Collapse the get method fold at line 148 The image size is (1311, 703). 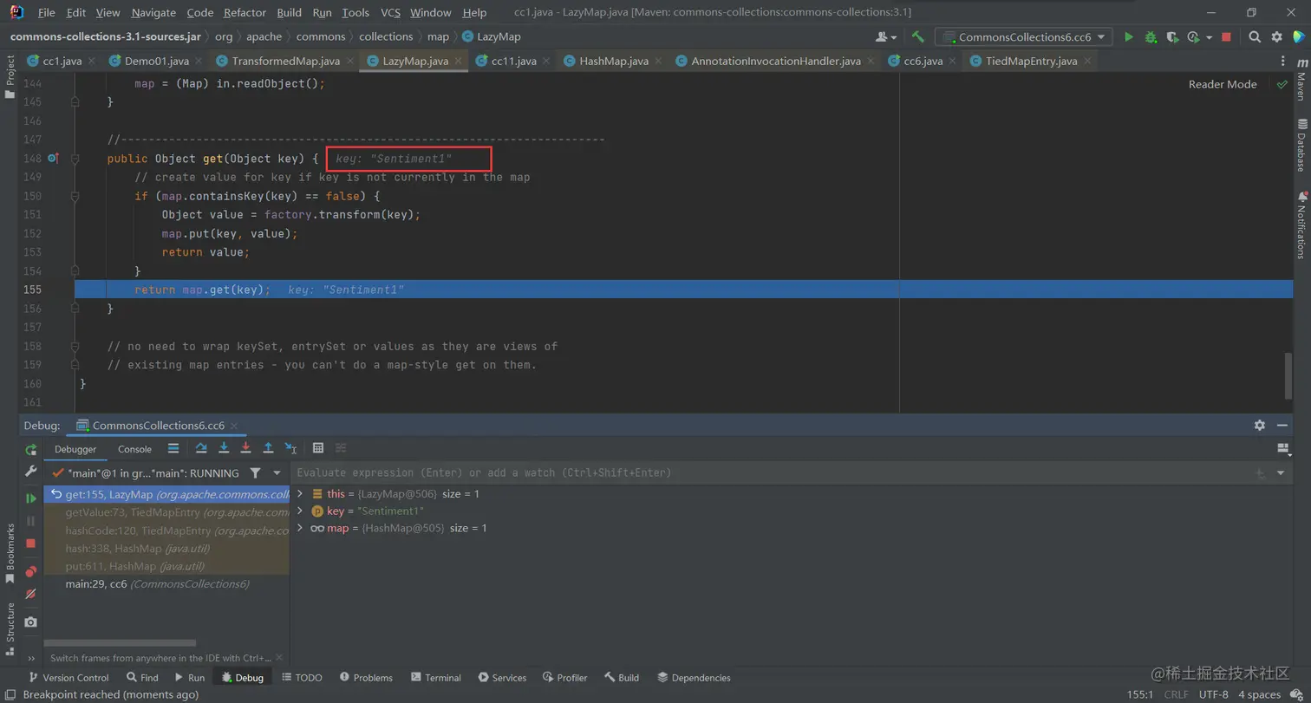click(75, 159)
